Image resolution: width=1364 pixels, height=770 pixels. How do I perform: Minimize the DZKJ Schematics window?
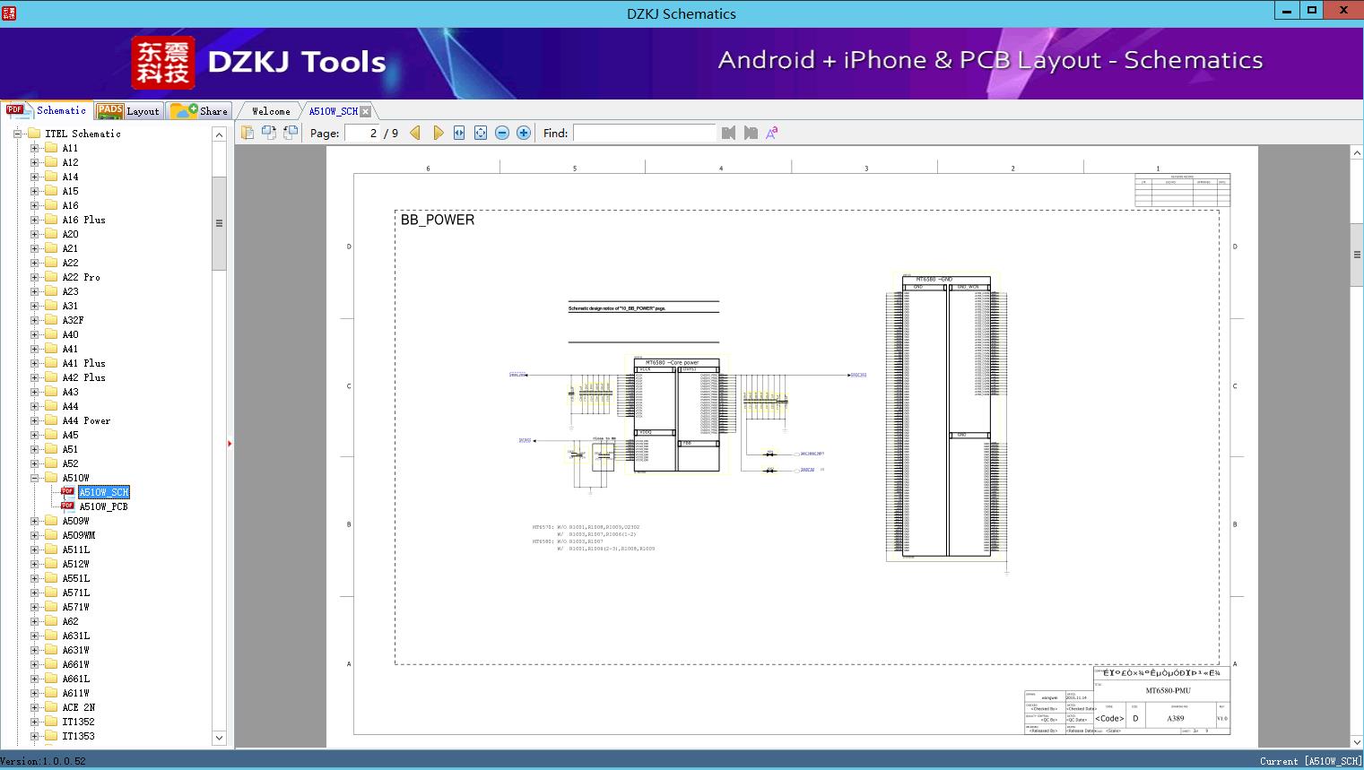click(1287, 11)
